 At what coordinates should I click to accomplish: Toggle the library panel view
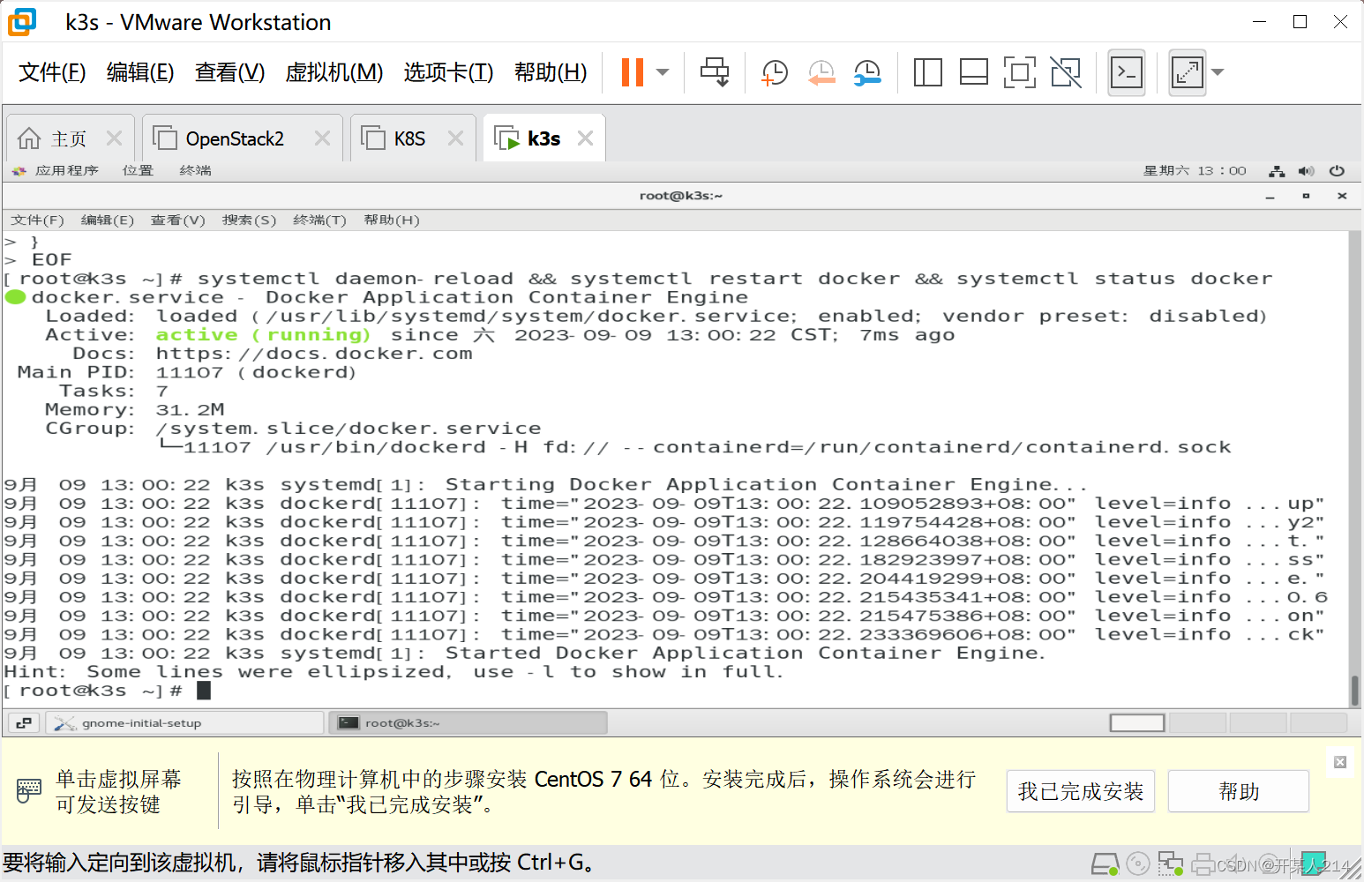[x=927, y=71]
